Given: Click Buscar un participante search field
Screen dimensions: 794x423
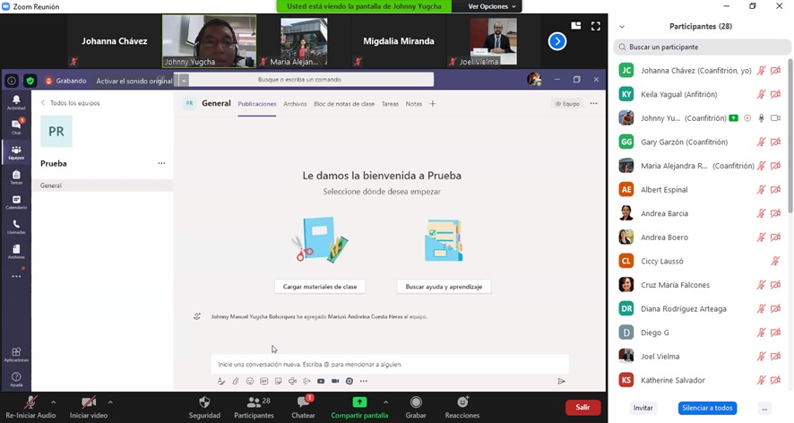Looking at the screenshot, I should (702, 47).
